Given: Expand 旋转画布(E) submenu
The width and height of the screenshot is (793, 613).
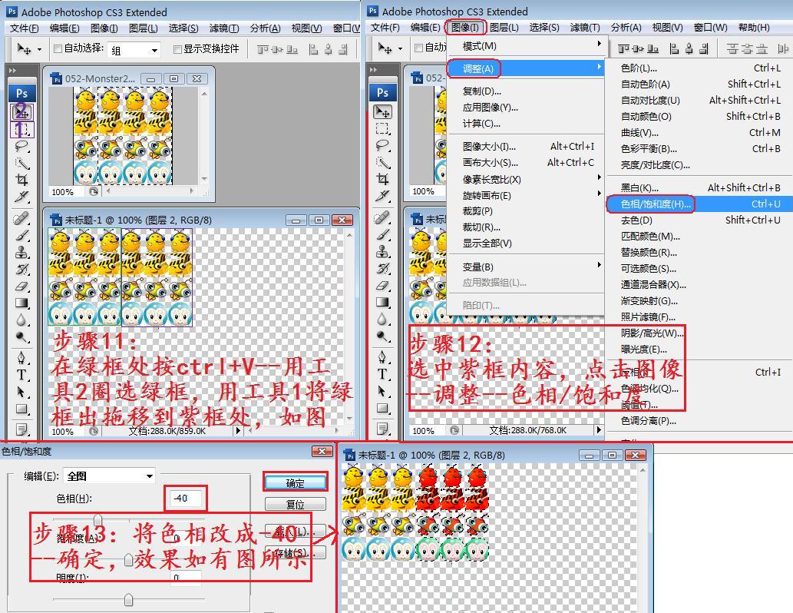Looking at the screenshot, I should (526, 195).
